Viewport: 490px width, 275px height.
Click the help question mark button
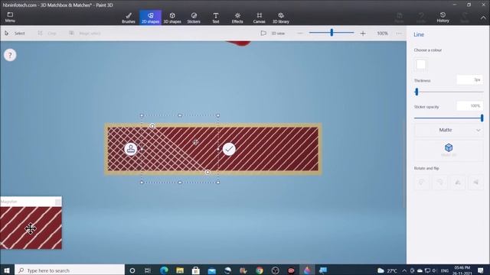click(x=10, y=55)
